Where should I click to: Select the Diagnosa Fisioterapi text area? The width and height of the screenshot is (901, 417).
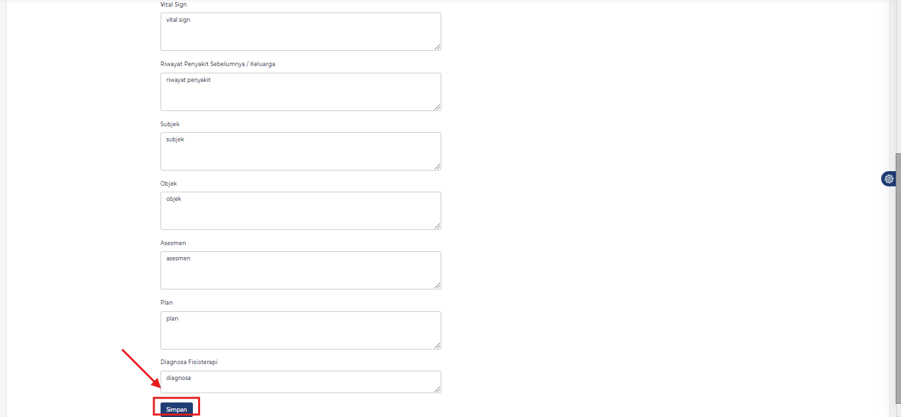pyautogui.click(x=301, y=381)
